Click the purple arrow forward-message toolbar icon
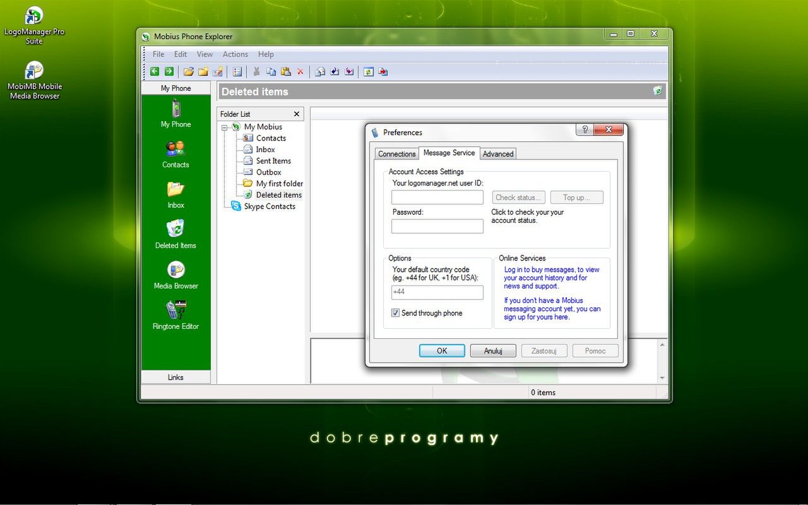The image size is (808, 505). pyautogui.click(x=349, y=71)
